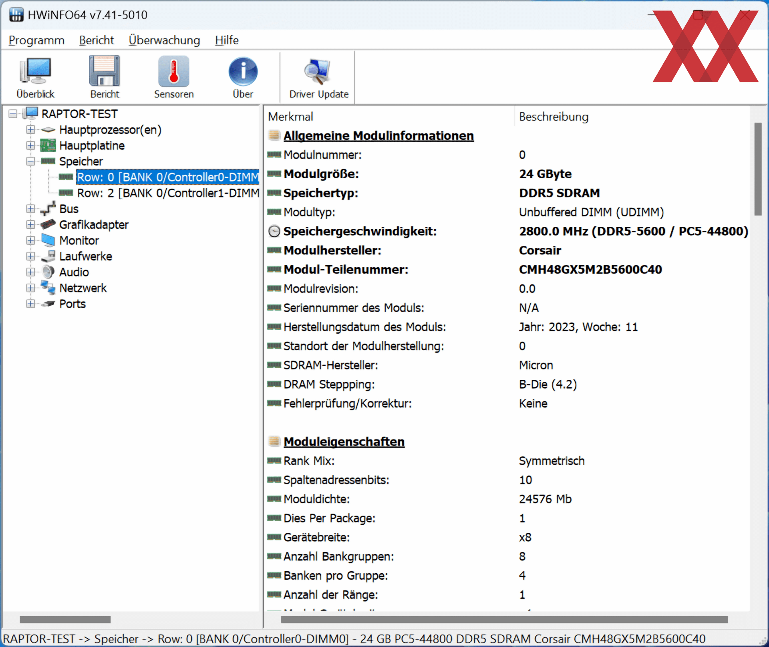
Task: Click the memory icon beside Rank Mix
Action: pyautogui.click(x=274, y=461)
